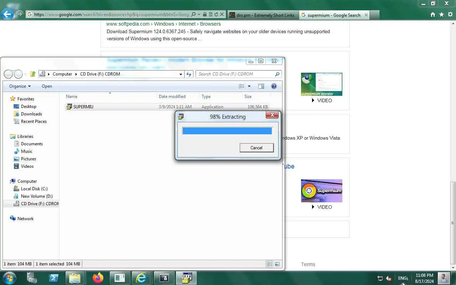Image resolution: width=456 pixels, height=285 pixels.
Task: Close the supermium - Google Search tab
Action: (366, 15)
